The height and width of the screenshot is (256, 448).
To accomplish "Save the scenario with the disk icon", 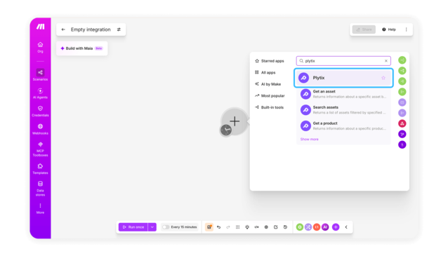I will [209, 227].
